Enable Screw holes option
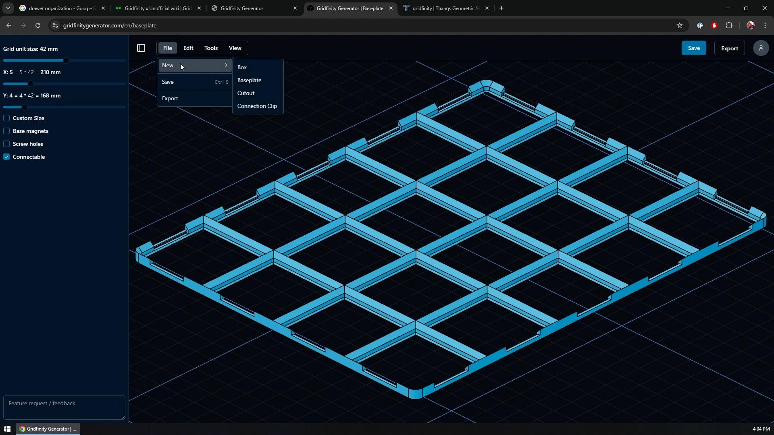The height and width of the screenshot is (435, 774). (x=6, y=144)
